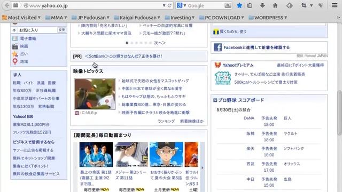Image resolution: width=342 pixels, height=192 pixels.
Task: Click the 占い star icon
Action: click(x=15, y=54)
